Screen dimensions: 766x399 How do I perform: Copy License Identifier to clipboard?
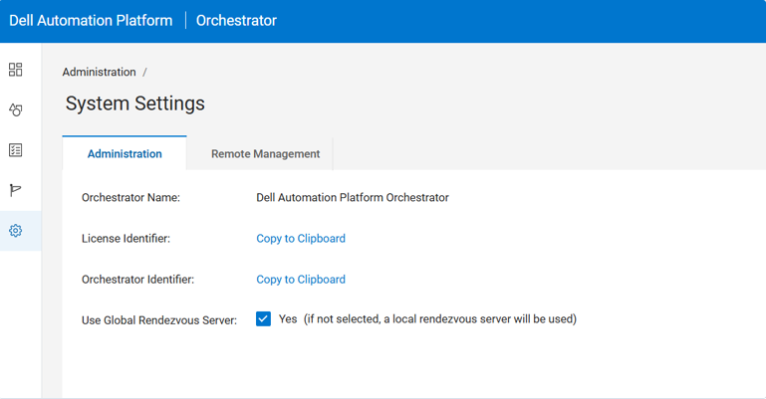coord(301,239)
